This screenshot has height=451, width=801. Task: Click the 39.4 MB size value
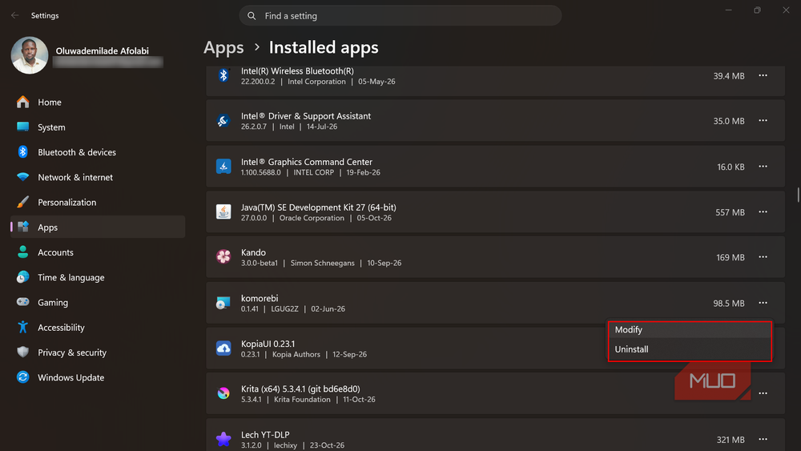point(729,75)
